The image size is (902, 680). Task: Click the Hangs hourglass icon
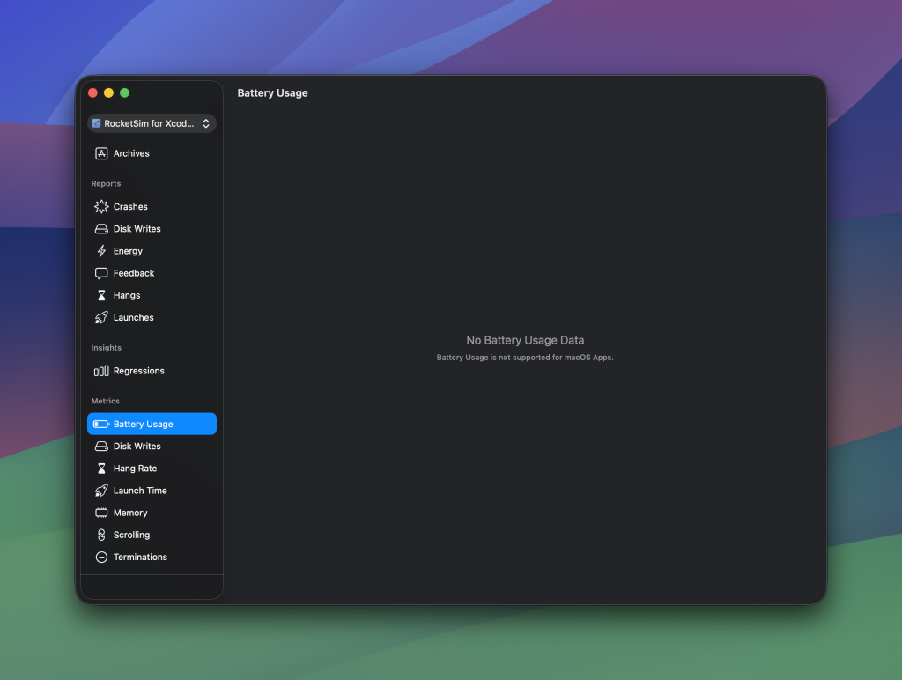click(102, 295)
